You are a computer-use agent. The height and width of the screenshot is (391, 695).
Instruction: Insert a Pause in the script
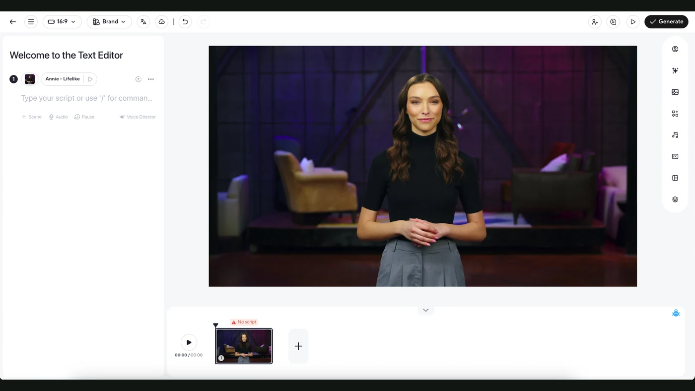[x=84, y=117]
